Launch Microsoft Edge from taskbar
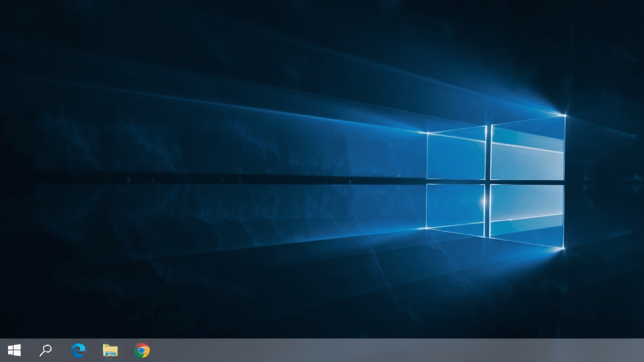Image resolution: width=644 pixels, height=362 pixels. point(77,351)
